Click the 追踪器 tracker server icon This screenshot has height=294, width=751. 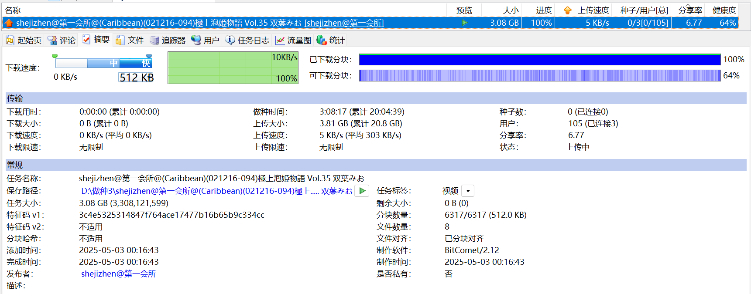click(x=154, y=41)
